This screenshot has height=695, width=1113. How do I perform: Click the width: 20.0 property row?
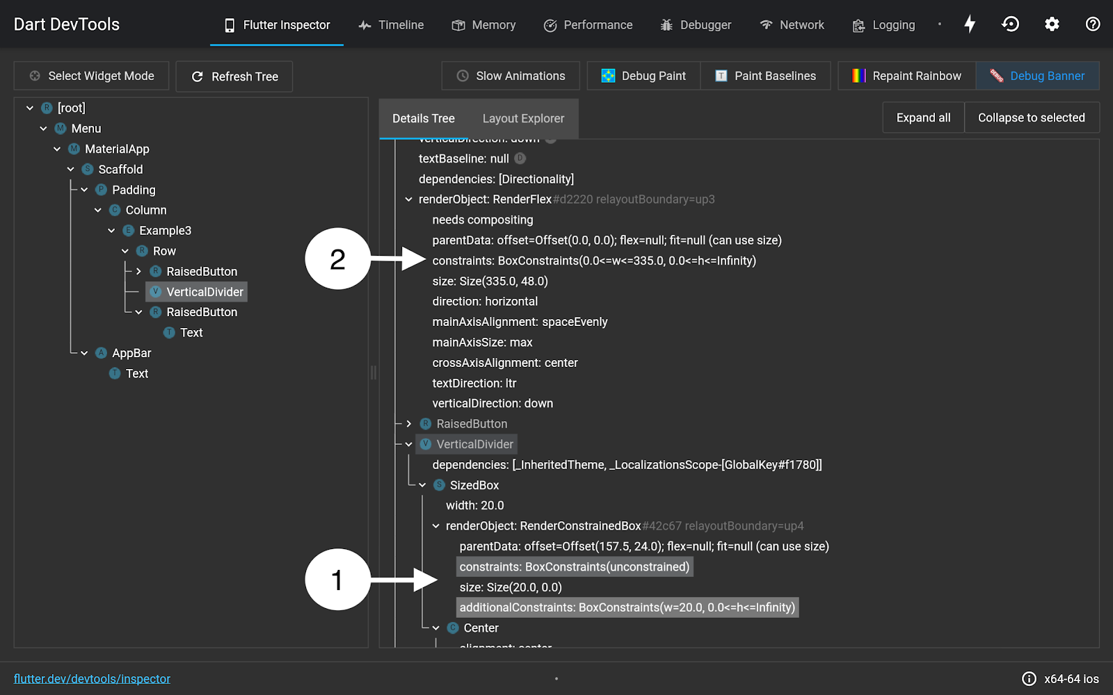475,506
